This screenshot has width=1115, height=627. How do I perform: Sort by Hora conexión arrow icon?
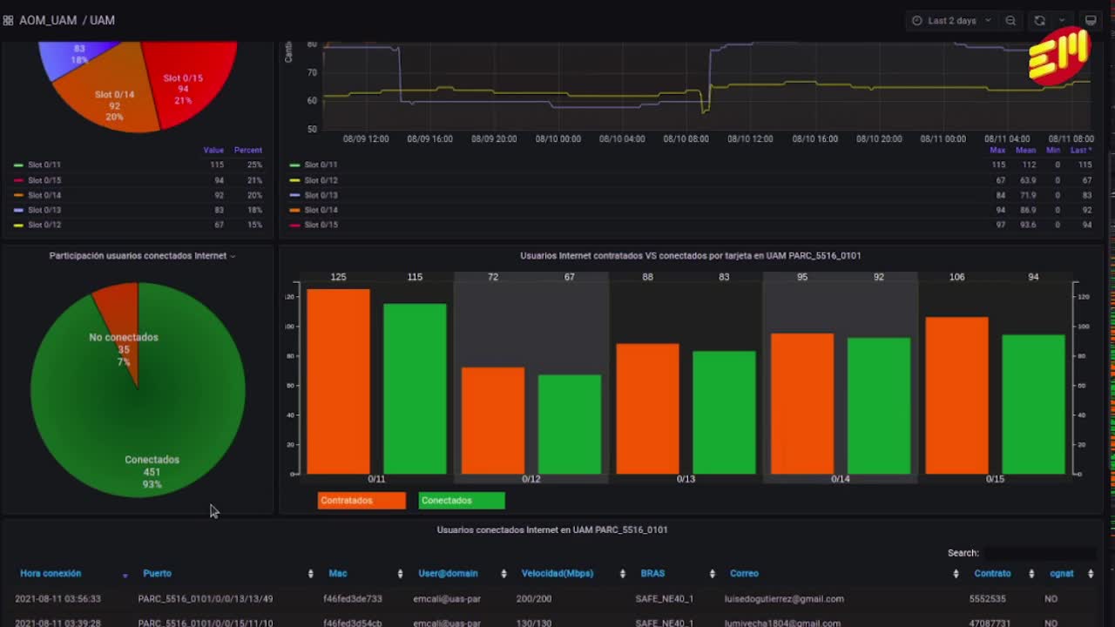click(125, 575)
